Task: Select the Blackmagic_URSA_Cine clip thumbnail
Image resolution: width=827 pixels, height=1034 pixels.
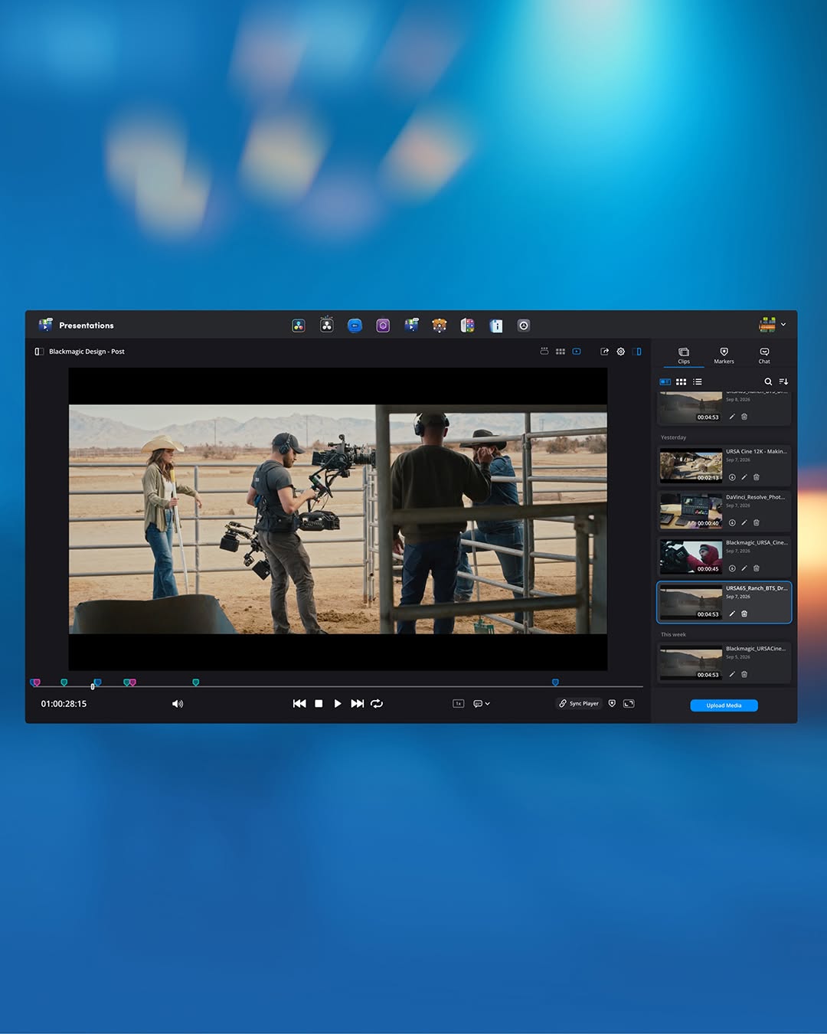Action: pyautogui.click(x=691, y=557)
